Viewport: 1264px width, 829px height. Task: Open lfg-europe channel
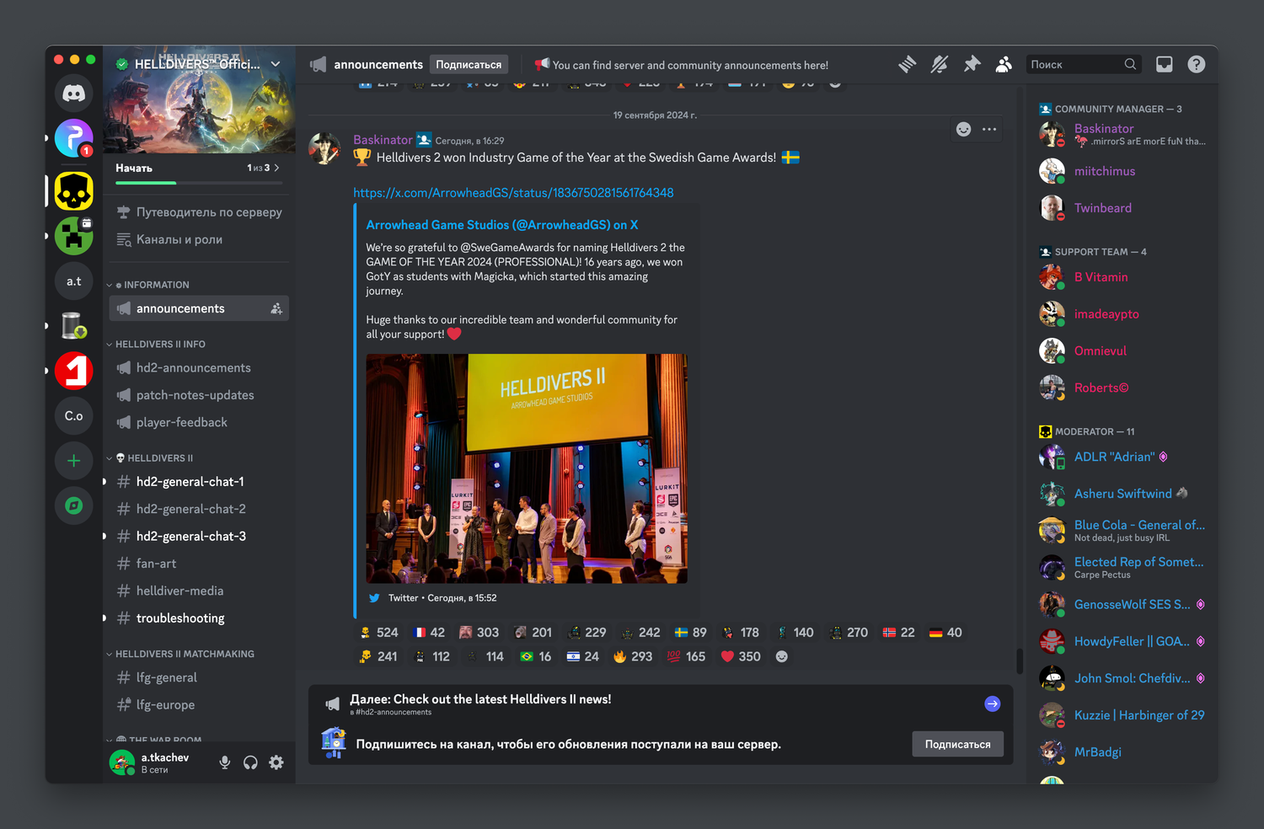(x=199, y=705)
